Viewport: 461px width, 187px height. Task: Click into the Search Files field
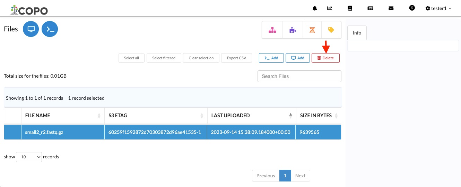pos(299,76)
